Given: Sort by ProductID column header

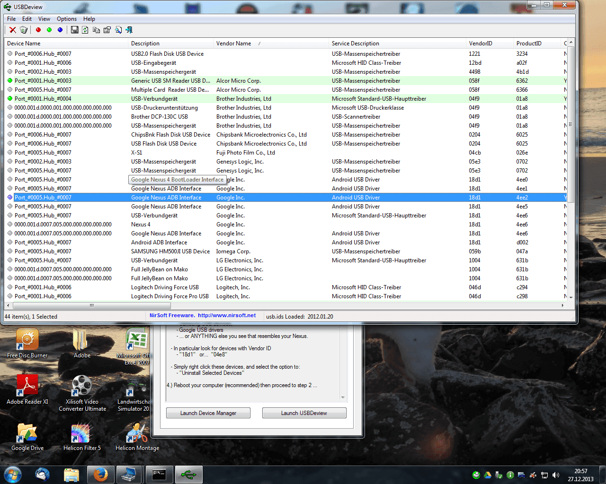Looking at the screenshot, I should coord(537,43).
